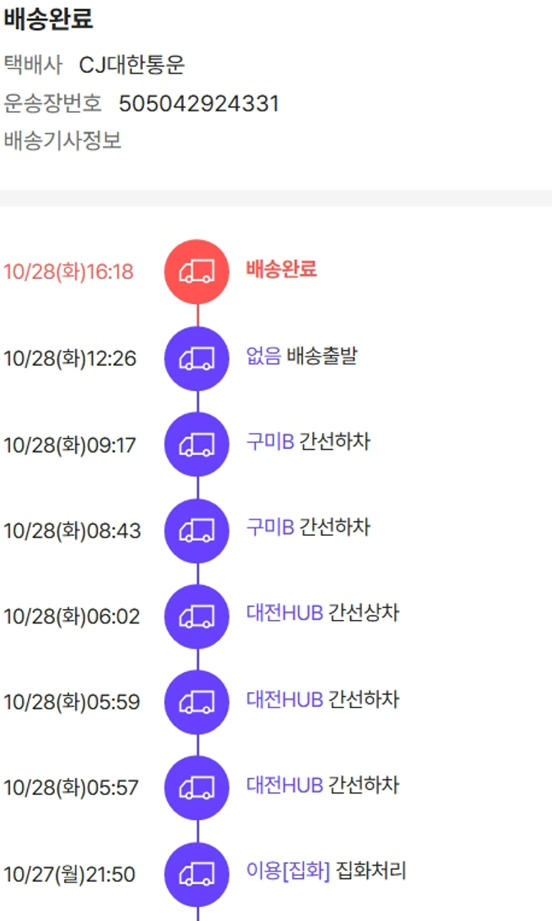Open the 대전HUB link at 05:59
The height and width of the screenshot is (921, 552).
pyautogui.click(x=285, y=698)
